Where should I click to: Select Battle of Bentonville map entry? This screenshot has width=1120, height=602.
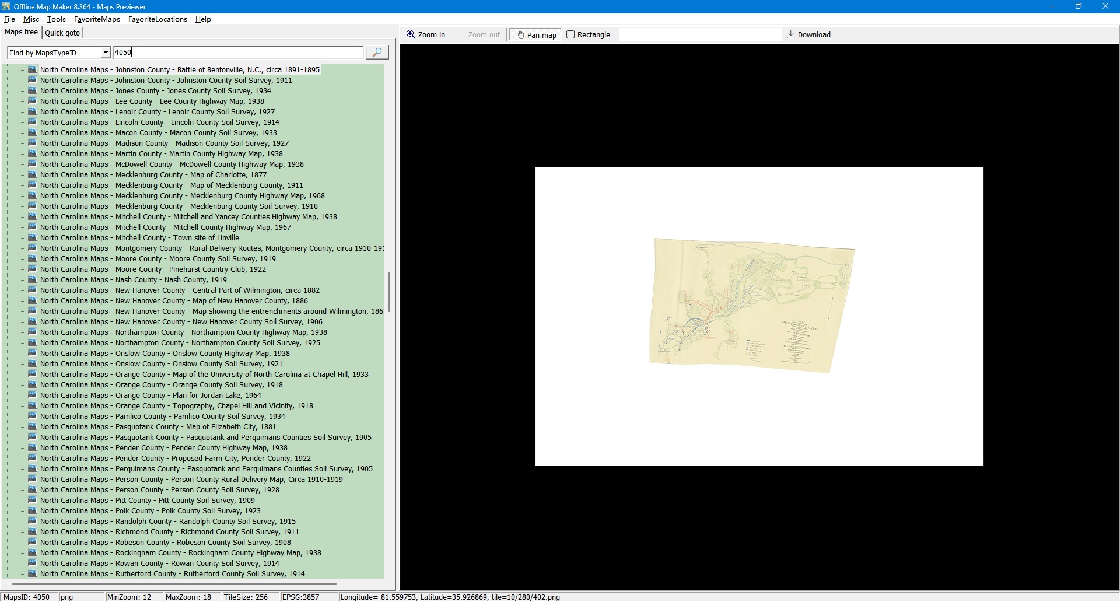click(x=180, y=70)
